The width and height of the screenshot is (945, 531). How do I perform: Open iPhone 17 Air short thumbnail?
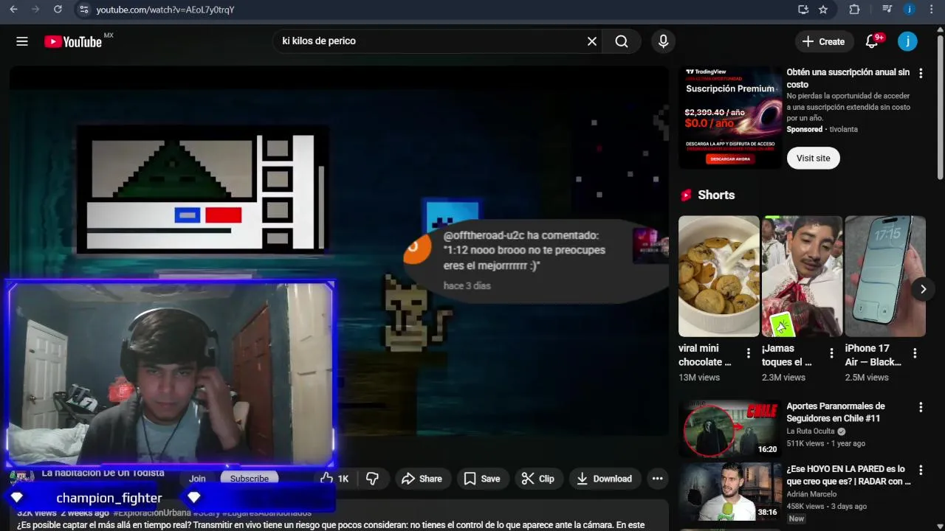point(884,276)
